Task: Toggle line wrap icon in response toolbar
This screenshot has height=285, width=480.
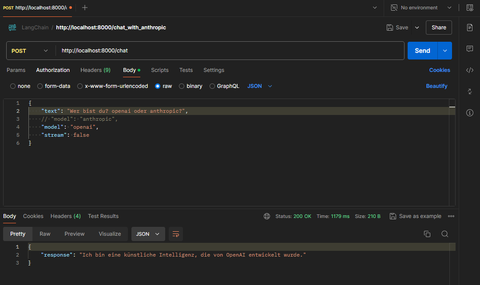Action: click(176, 234)
